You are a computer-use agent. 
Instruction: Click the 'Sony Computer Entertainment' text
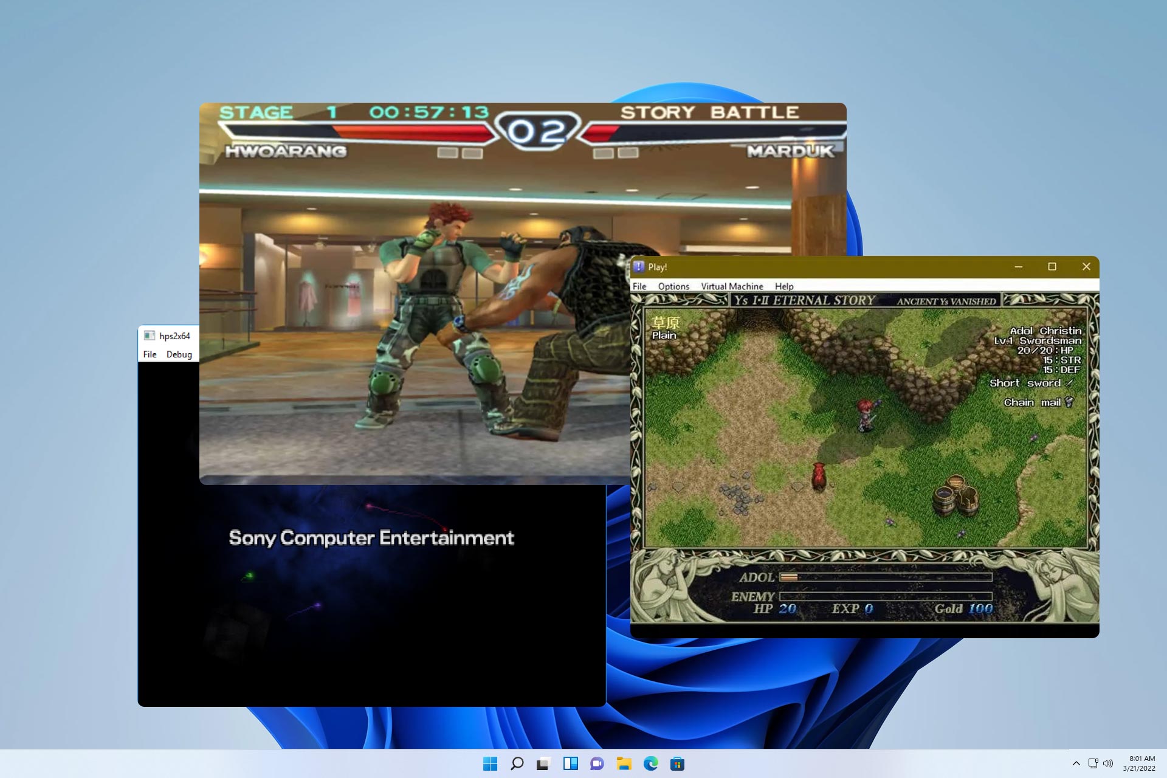click(x=371, y=538)
